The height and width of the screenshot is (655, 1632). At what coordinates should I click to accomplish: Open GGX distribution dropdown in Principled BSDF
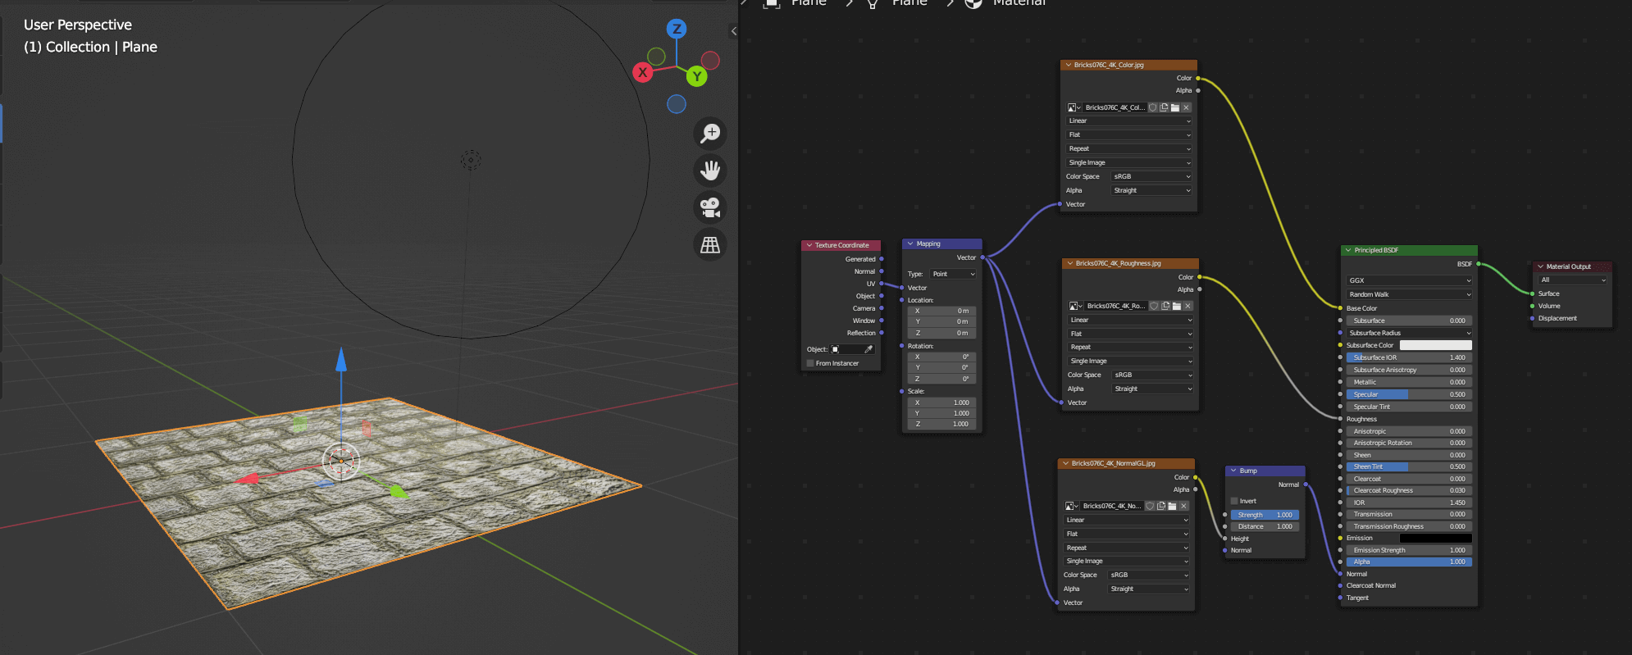(x=1409, y=280)
